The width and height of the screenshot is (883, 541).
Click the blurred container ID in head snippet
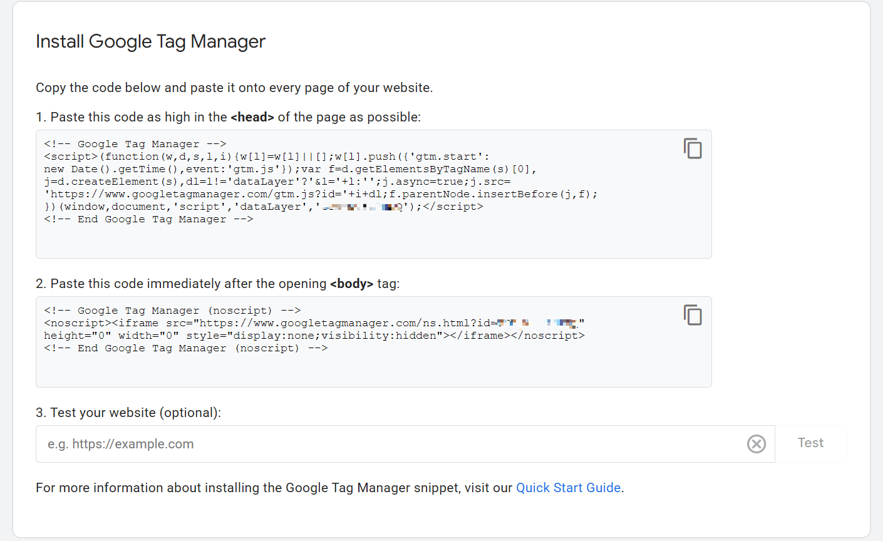(x=363, y=207)
